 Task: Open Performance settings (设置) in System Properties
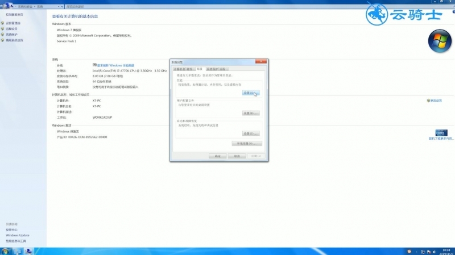[251, 93]
